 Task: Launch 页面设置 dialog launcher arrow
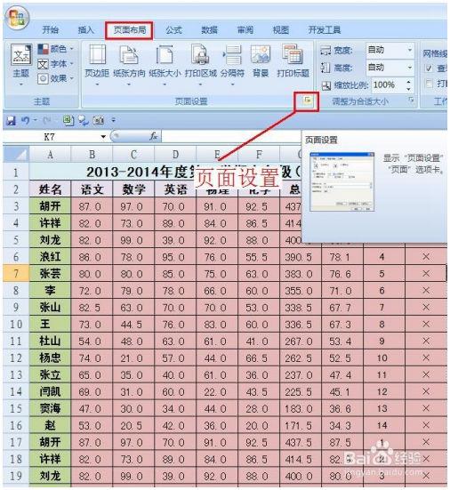(308, 100)
